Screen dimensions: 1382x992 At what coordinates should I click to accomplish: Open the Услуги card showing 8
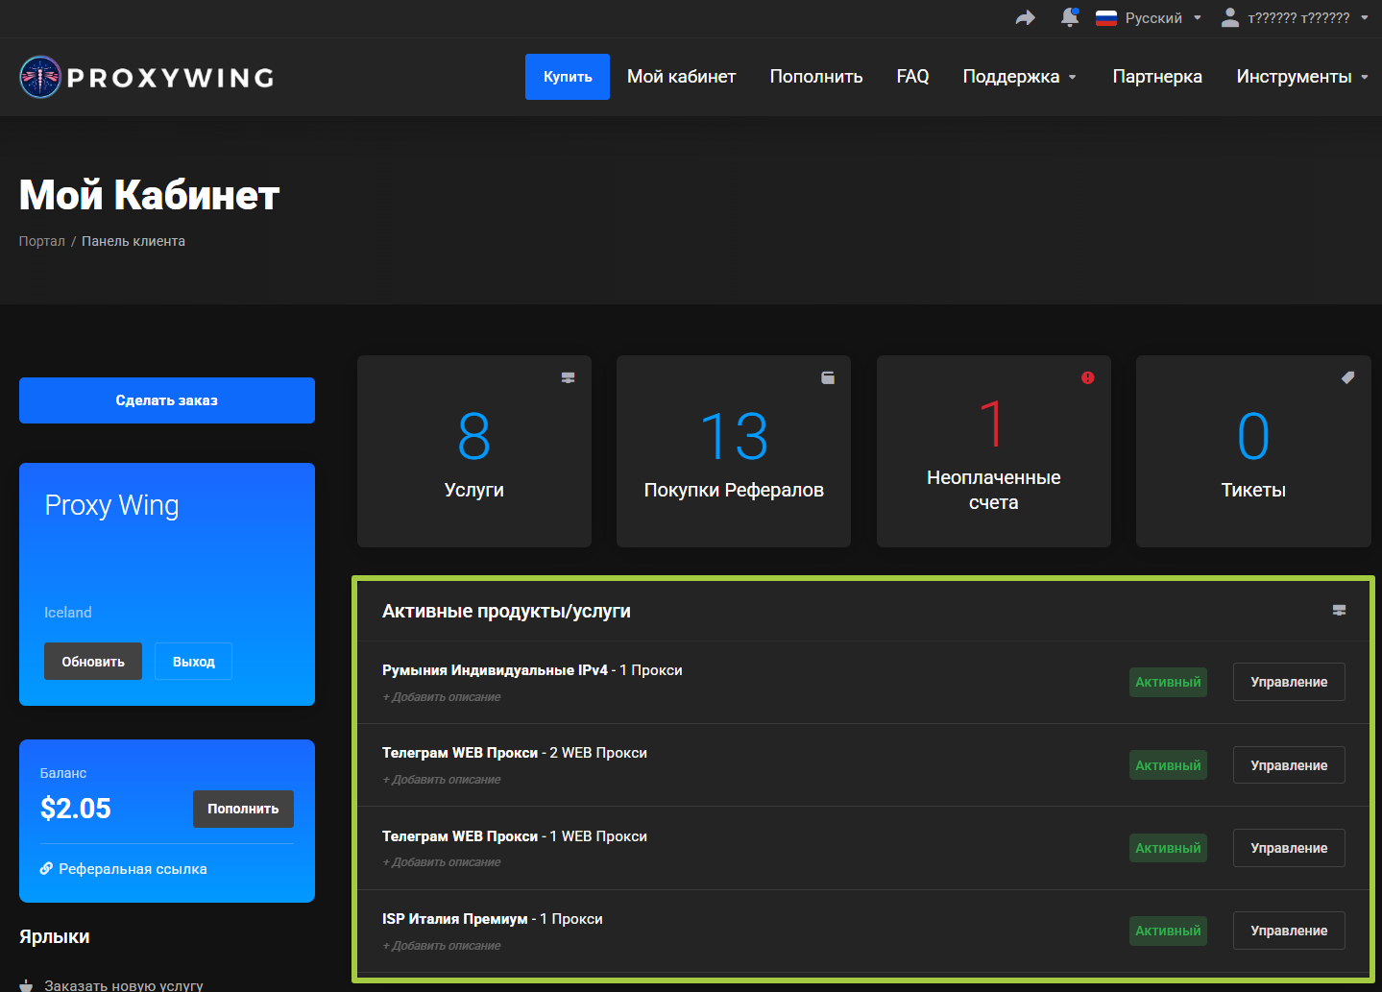(x=474, y=451)
